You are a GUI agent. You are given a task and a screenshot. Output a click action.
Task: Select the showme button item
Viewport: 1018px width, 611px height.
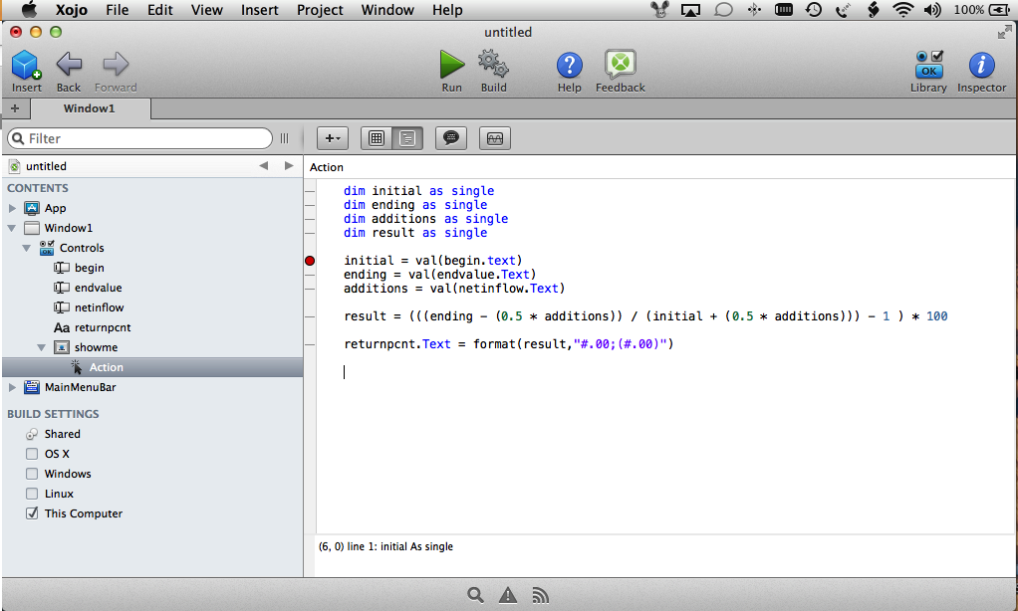[x=96, y=347]
